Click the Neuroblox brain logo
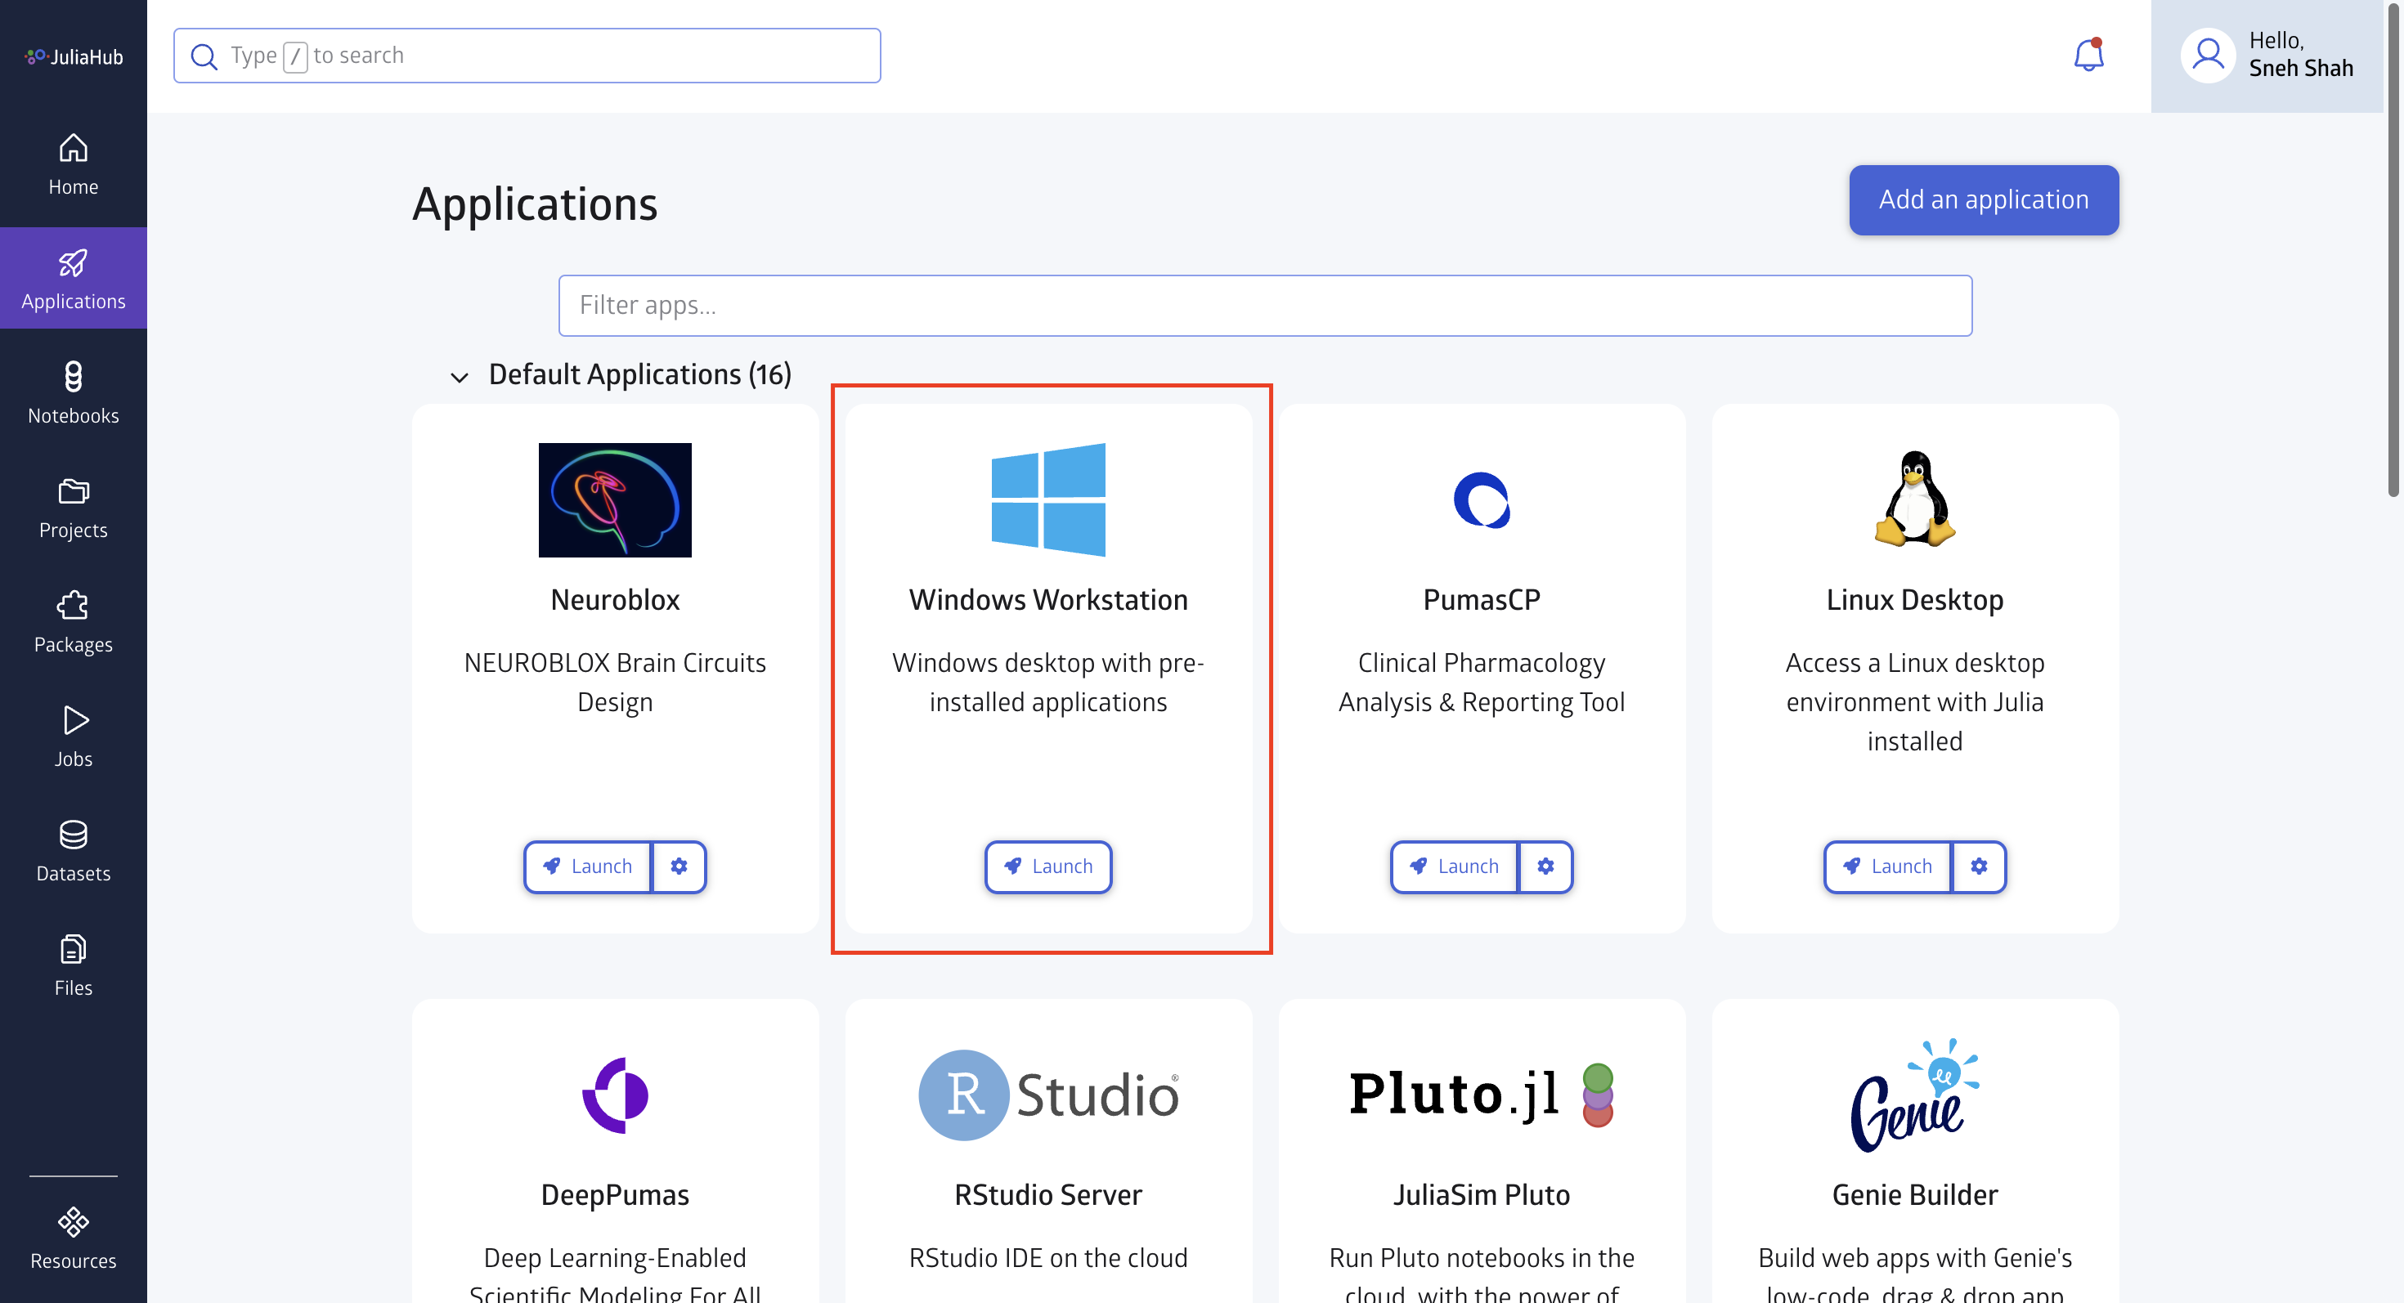Viewport: 2404px width, 1303px height. (x=615, y=500)
